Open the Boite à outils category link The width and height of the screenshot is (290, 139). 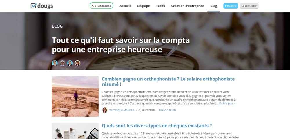click(x=168, y=110)
